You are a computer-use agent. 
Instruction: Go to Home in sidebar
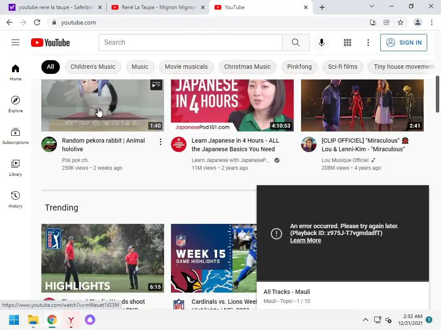pos(16,72)
